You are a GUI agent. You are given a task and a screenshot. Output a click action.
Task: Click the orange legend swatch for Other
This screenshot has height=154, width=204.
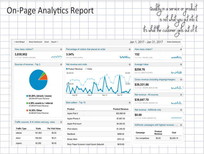click(x=27, y=110)
